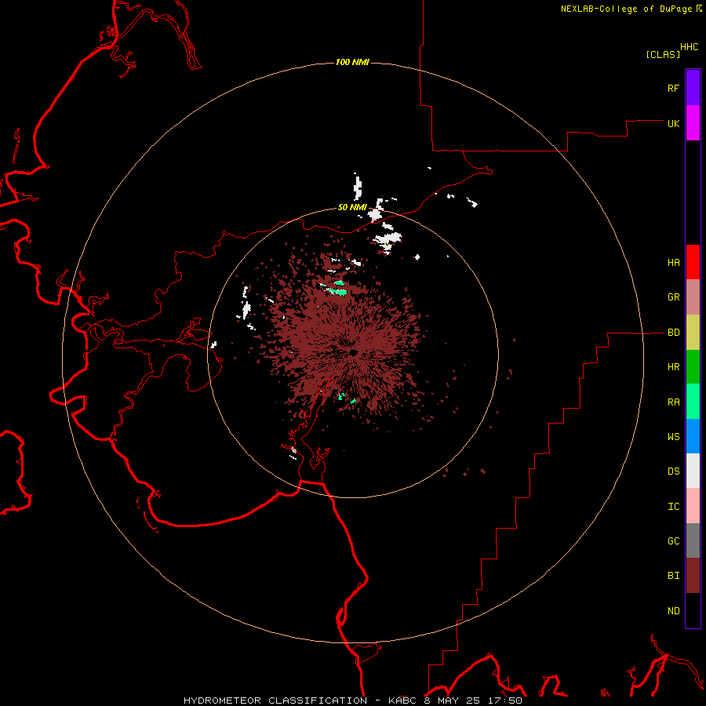Viewport: 706px width, 706px height.
Task: Click the WS blue legend swatch
Action: (x=693, y=436)
